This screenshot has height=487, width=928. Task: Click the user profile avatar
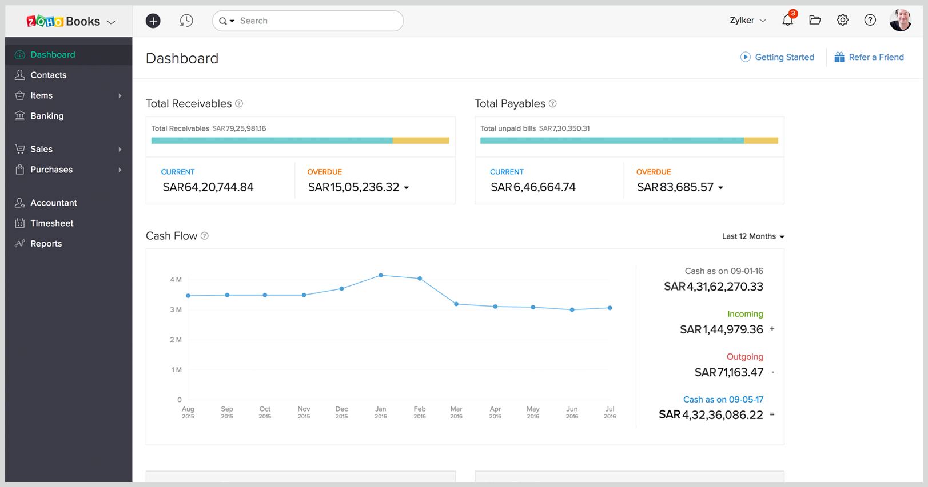(x=900, y=21)
